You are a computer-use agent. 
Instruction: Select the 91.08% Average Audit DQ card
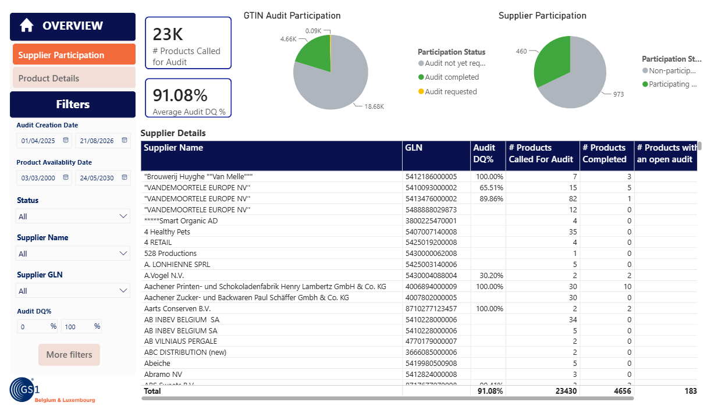tap(188, 98)
